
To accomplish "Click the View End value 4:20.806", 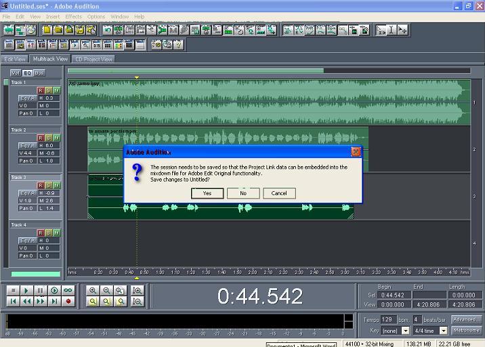I will point(429,304).
